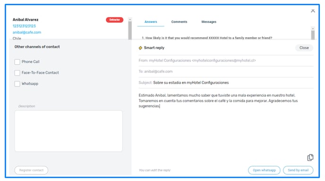Click the Smart reply lightning bolt icon
Viewport: 325px width, 181px height.
pos(140,48)
